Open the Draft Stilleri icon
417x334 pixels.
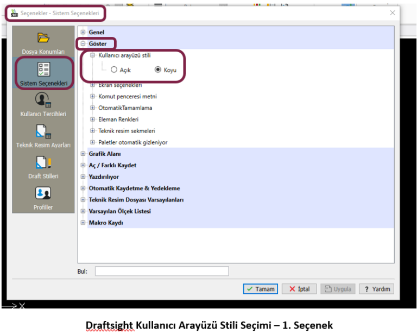click(43, 162)
